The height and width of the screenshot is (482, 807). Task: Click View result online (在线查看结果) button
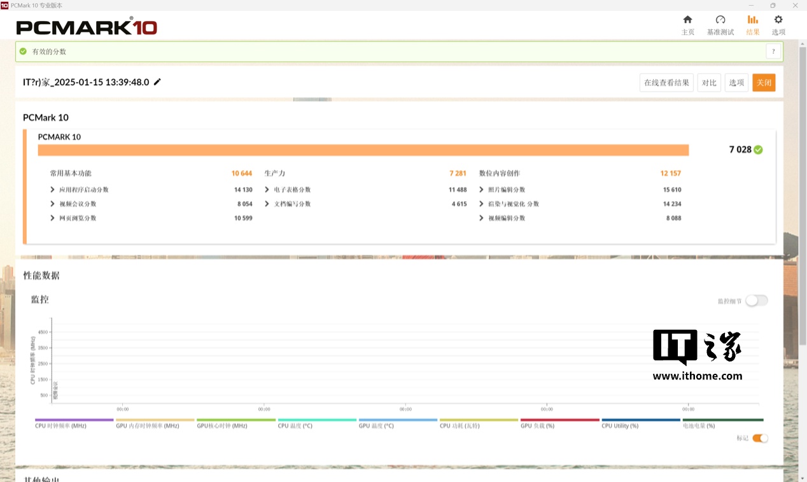pos(666,83)
